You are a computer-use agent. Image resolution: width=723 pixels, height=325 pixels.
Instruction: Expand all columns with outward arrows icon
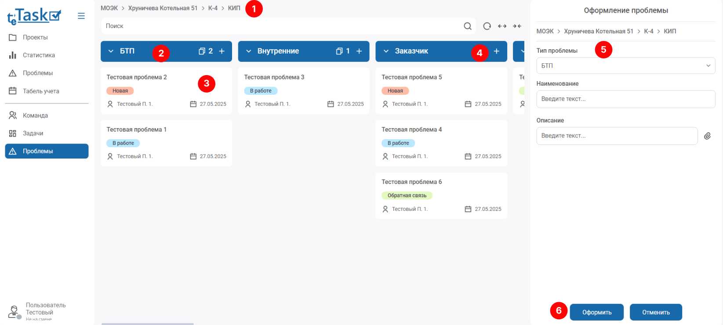tap(502, 26)
